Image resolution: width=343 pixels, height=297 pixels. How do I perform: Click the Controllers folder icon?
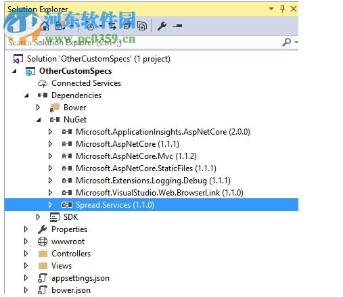43,254
